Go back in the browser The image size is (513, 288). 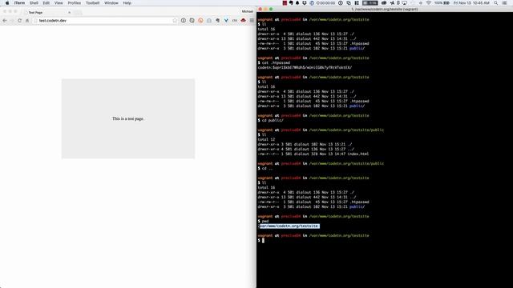pyautogui.click(x=5, y=21)
